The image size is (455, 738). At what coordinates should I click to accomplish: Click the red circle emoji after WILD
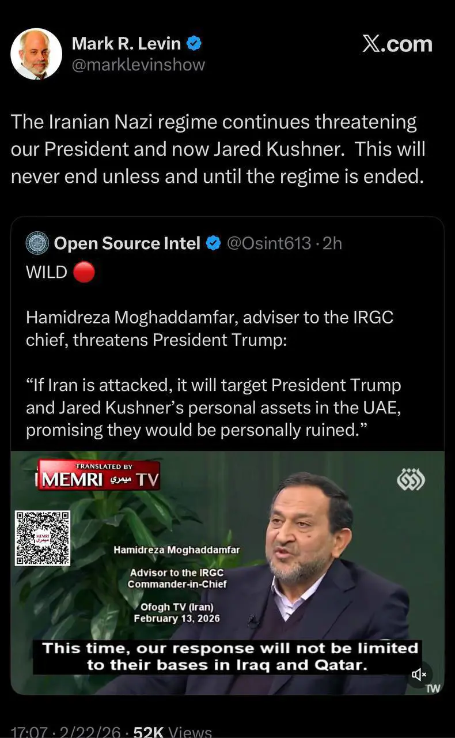point(84,272)
